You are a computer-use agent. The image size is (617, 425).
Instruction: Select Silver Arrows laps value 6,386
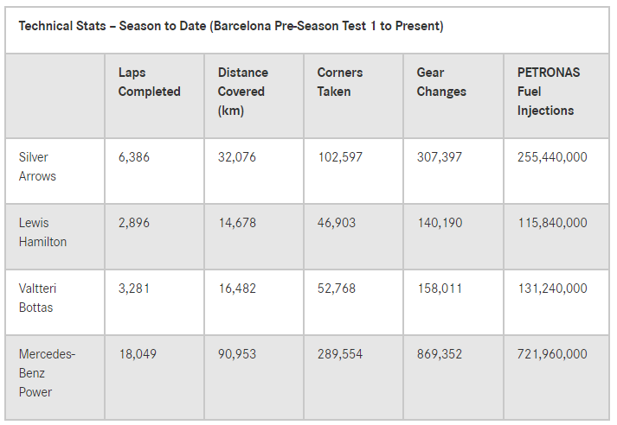coord(134,157)
